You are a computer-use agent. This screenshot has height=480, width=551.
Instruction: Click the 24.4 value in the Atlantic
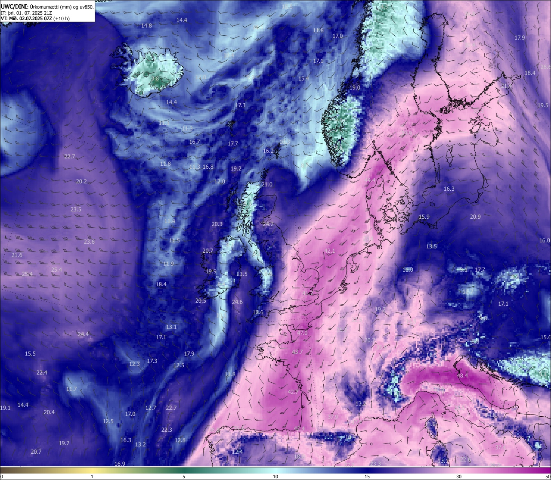83,334
